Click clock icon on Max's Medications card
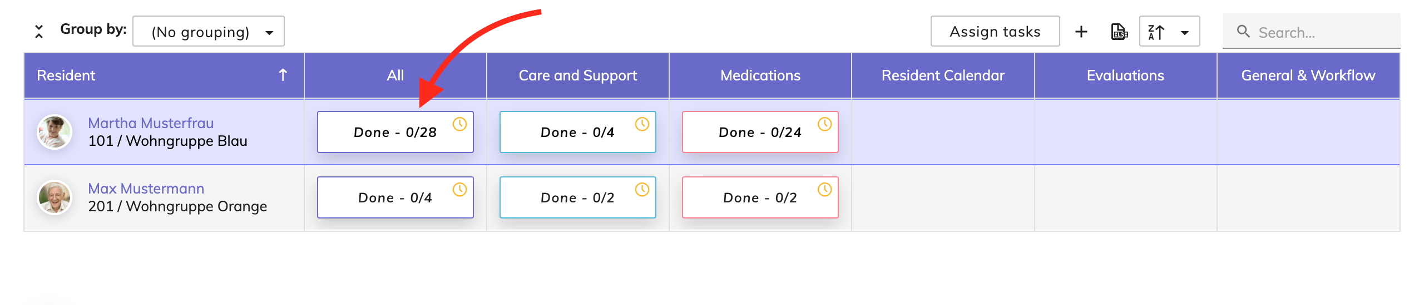This screenshot has width=1424, height=305. click(824, 190)
